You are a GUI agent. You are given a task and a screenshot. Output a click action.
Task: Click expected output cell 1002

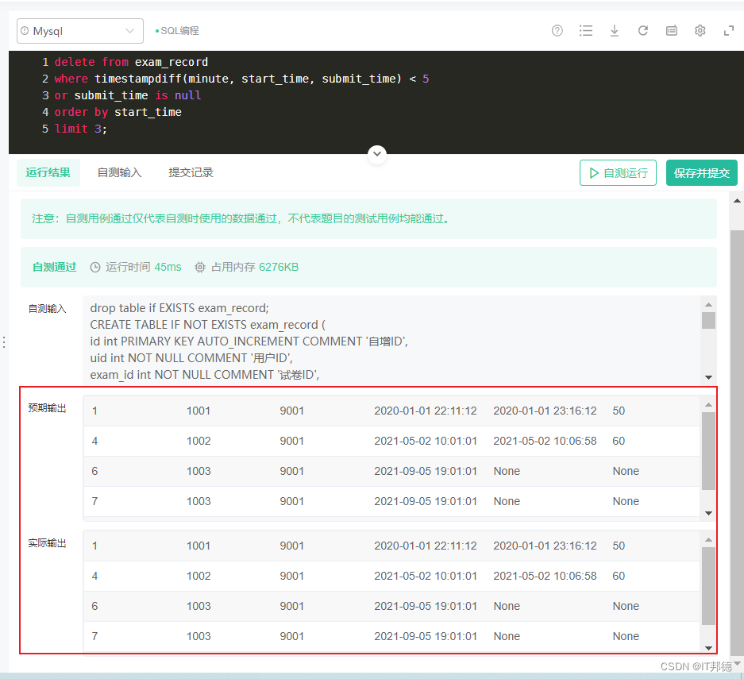[199, 442]
